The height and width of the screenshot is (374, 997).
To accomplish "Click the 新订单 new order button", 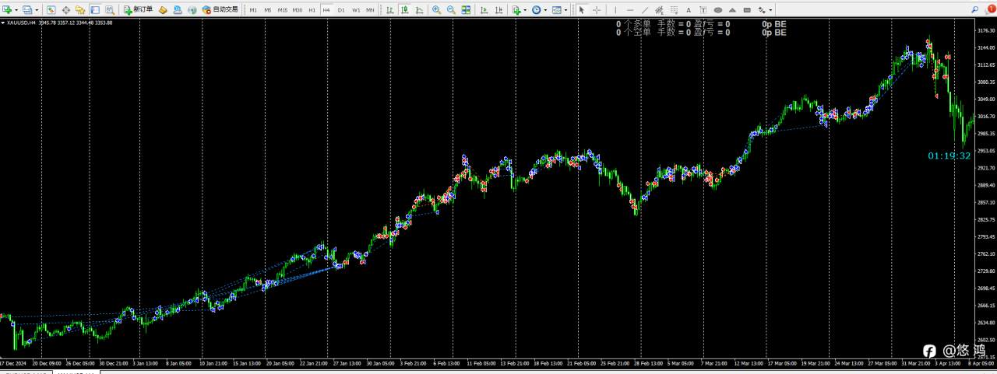I will point(138,9).
